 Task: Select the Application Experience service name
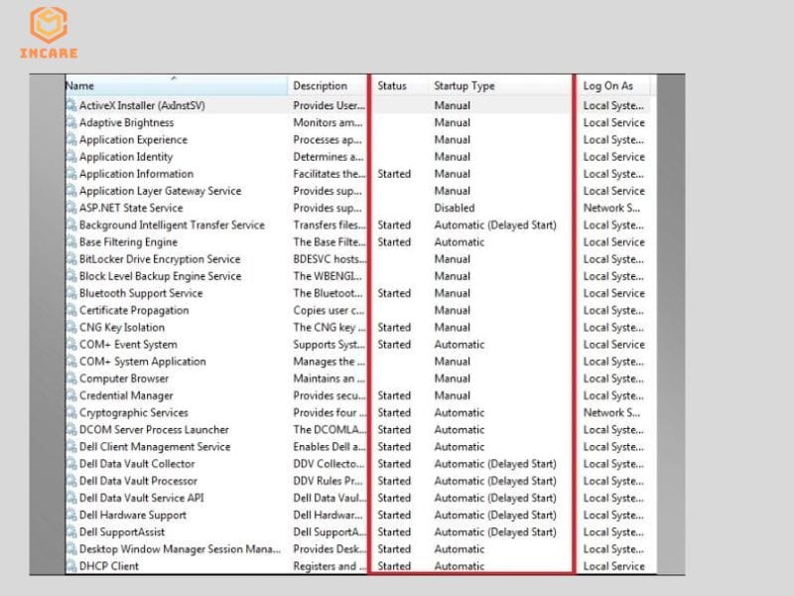pos(133,140)
